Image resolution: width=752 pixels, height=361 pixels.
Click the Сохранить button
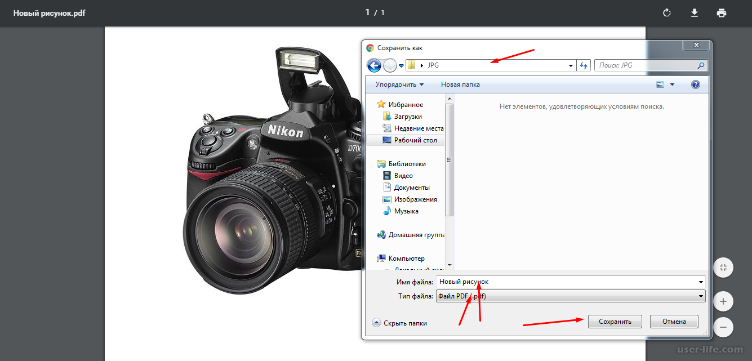(x=615, y=322)
